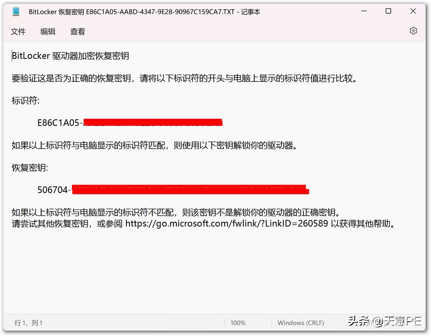Screen dimensions: 431x336
Task: Click the E86C1A05 identifier text
Action: [58, 123]
